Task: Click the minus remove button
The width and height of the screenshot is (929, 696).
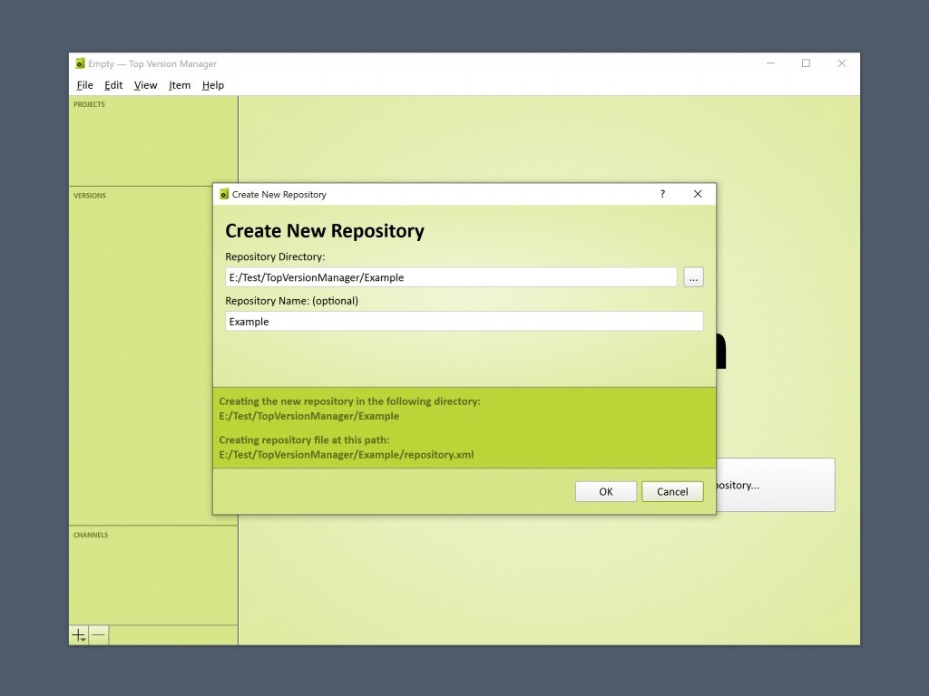Action: point(99,635)
